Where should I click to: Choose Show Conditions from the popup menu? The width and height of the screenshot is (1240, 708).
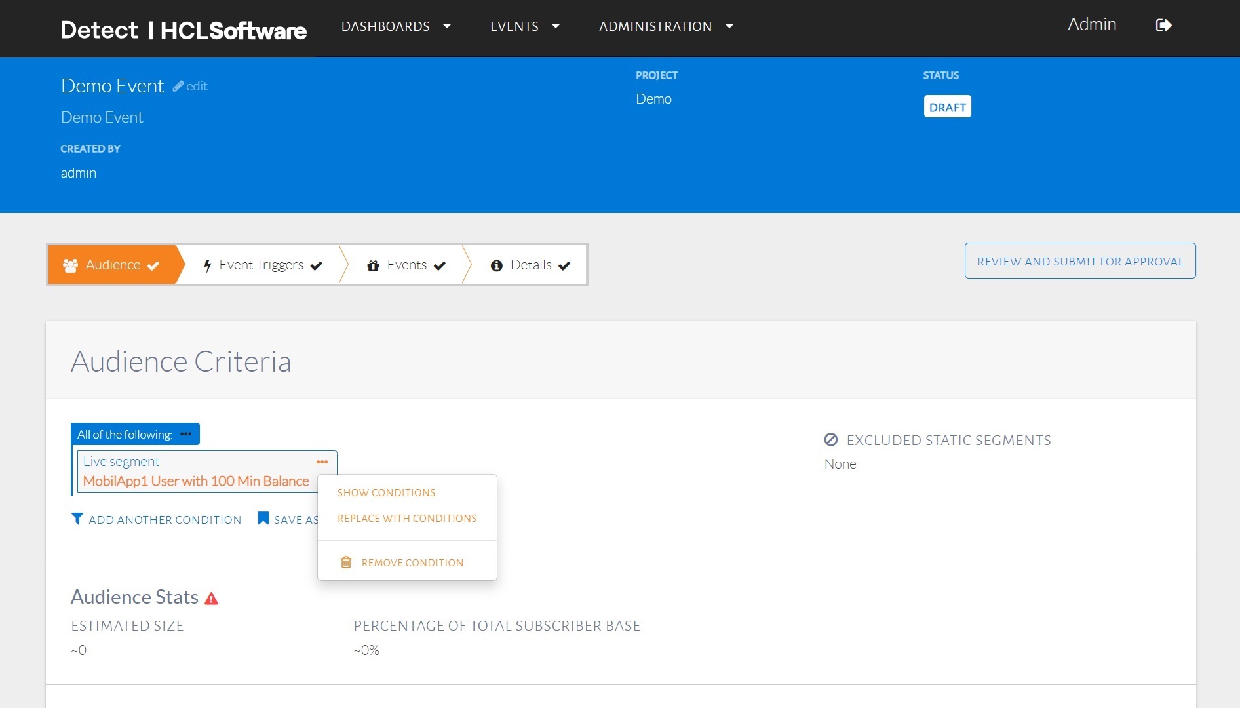coord(386,493)
